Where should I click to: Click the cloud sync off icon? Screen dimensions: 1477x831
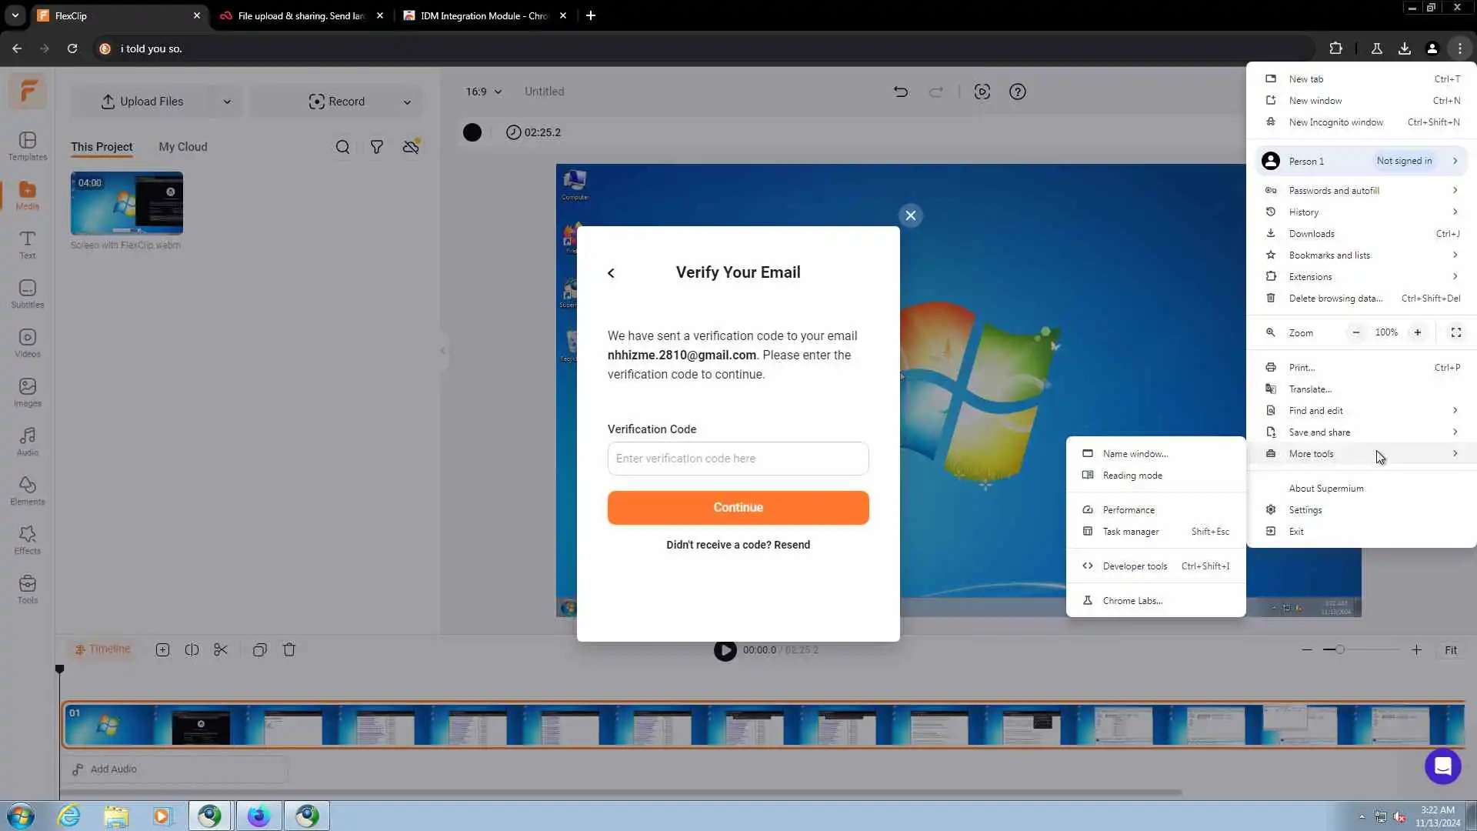tap(412, 147)
